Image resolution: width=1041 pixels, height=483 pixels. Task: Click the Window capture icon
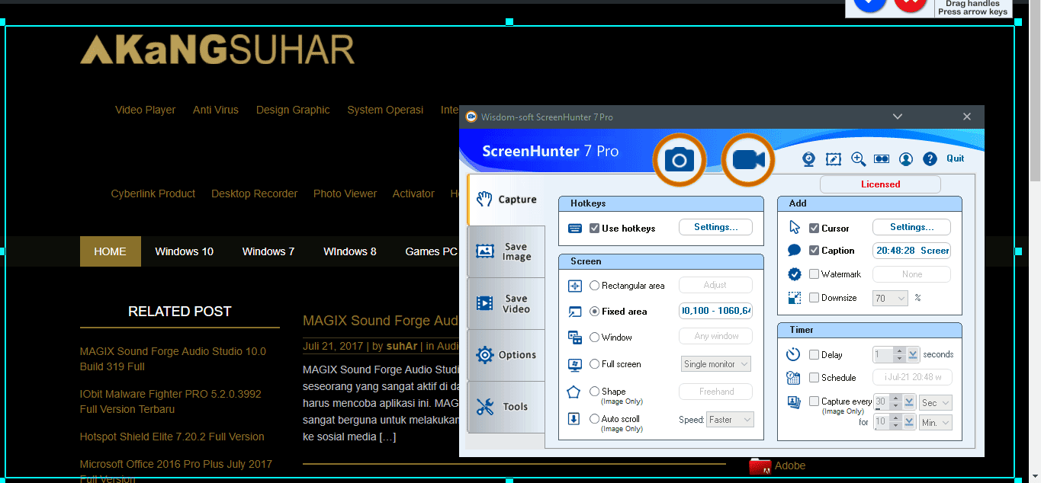point(575,337)
